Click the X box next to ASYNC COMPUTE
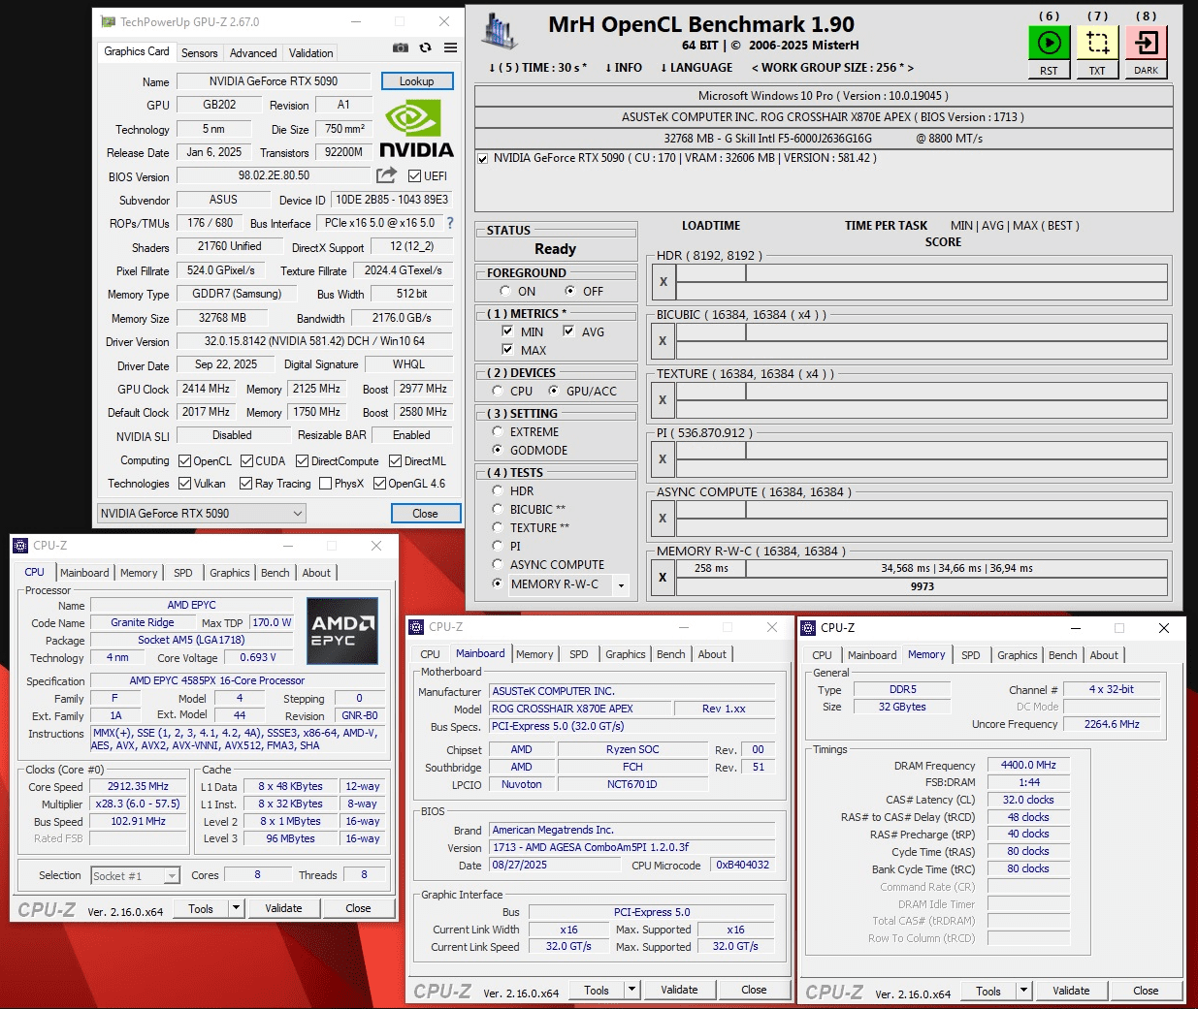Viewport: 1198px width, 1009px height. click(664, 519)
